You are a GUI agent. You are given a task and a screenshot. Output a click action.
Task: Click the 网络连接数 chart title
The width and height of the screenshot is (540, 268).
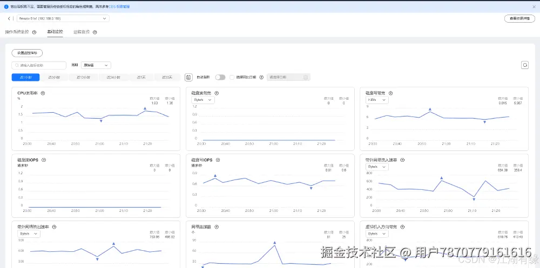click(202, 227)
